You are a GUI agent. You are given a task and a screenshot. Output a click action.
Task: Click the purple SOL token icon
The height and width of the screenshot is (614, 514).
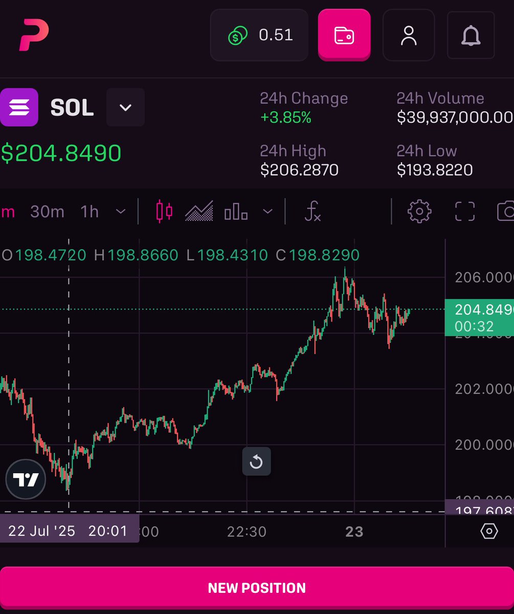(19, 107)
